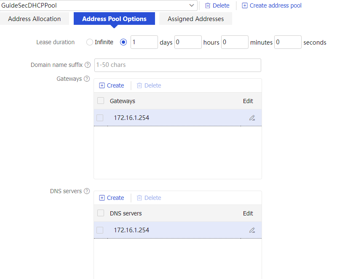Image resolution: width=345 pixels, height=279 pixels.
Task: Click the days input field
Action: [x=144, y=42]
